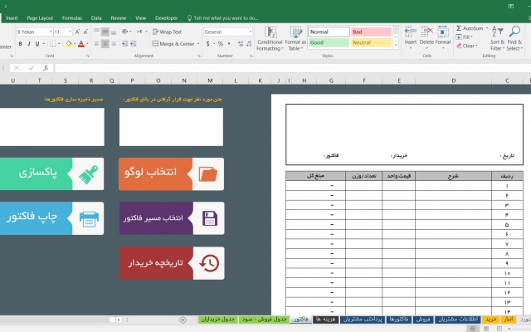
Task: Open the Data tab
Action: tap(96, 18)
